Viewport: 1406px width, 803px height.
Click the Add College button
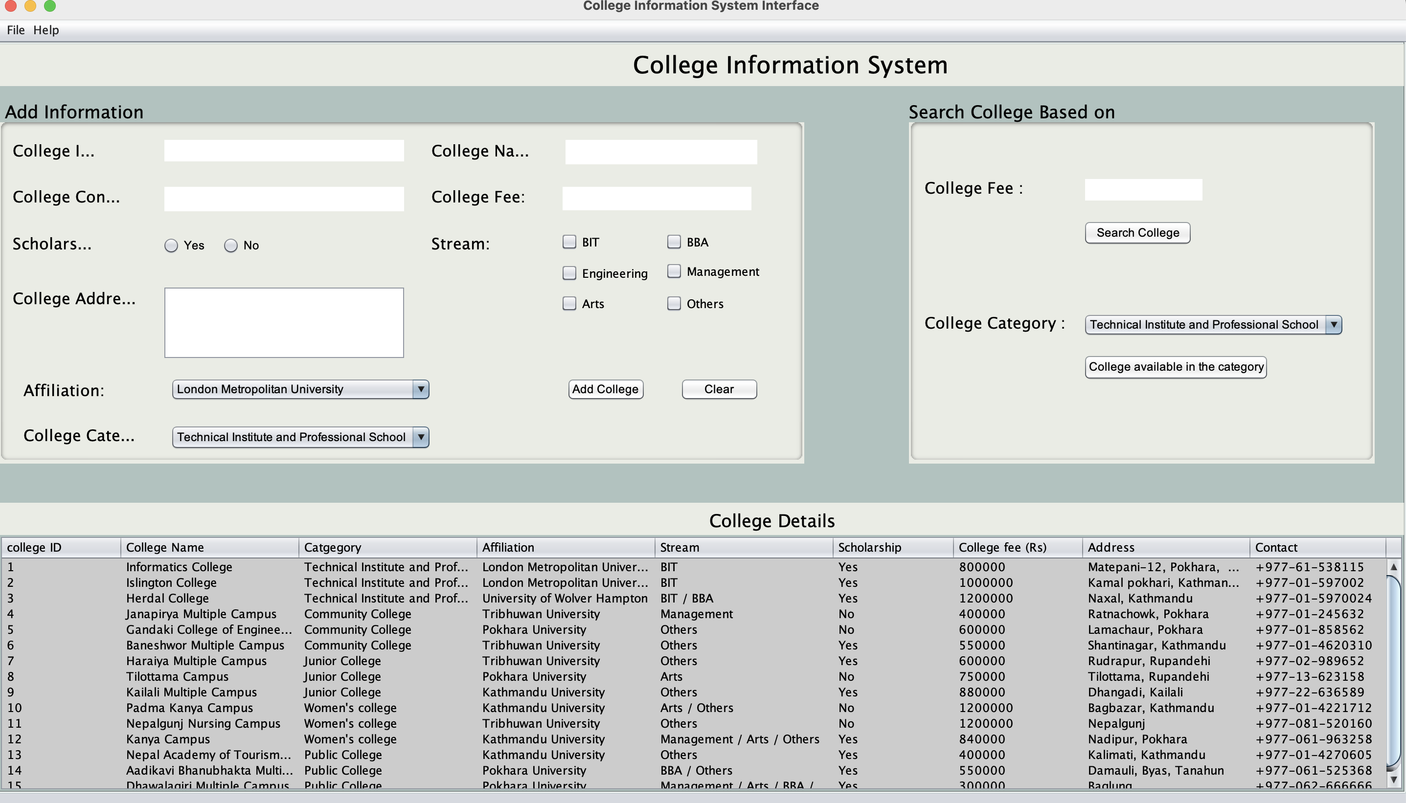(x=605, y=389)
